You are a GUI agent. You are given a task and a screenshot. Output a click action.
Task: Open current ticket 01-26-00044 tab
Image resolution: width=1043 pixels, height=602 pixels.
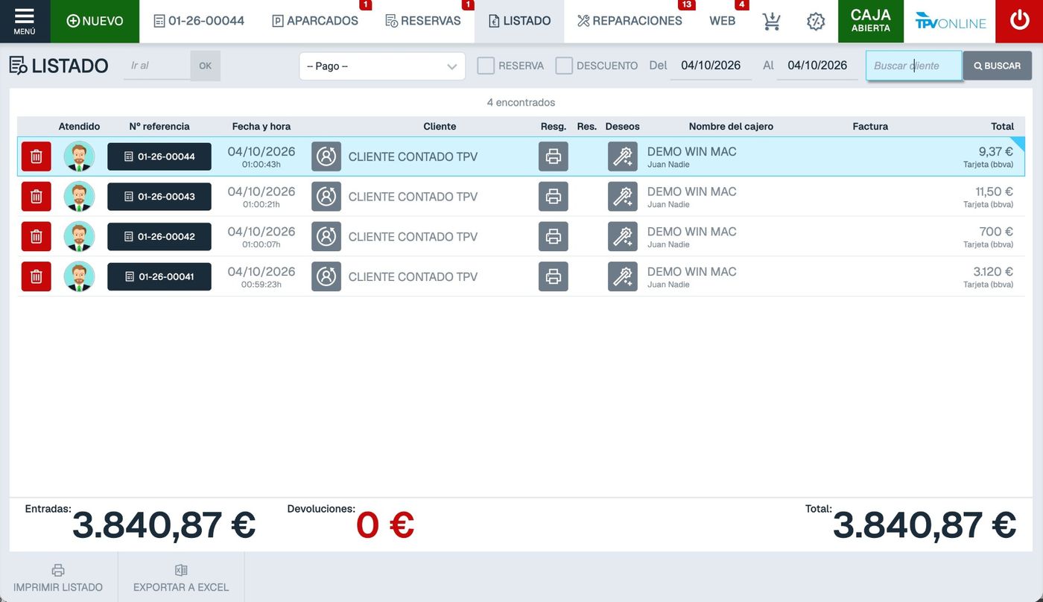(x=199, y=21)
